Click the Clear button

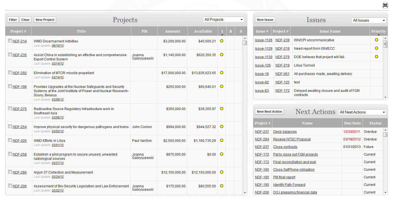click(x=25, y=20)
